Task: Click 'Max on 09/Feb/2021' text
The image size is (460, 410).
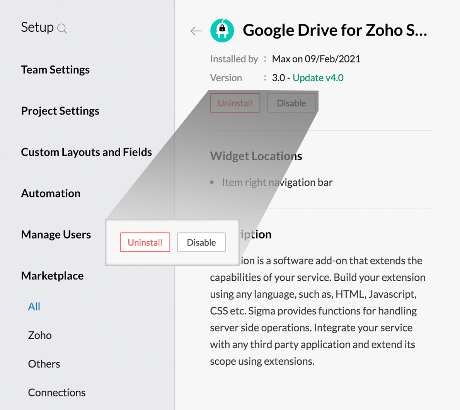Action: click(316, 59)
